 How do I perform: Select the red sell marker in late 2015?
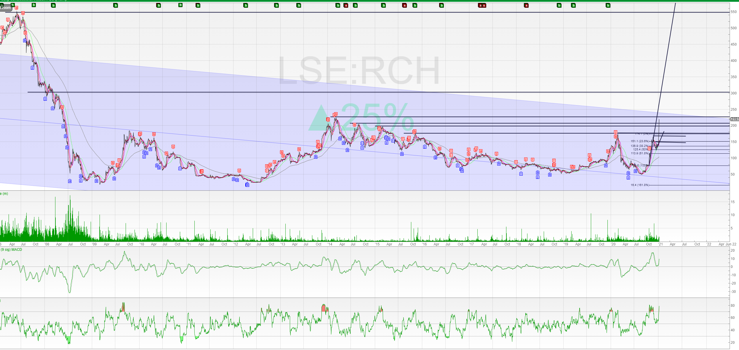pos(404,5)
